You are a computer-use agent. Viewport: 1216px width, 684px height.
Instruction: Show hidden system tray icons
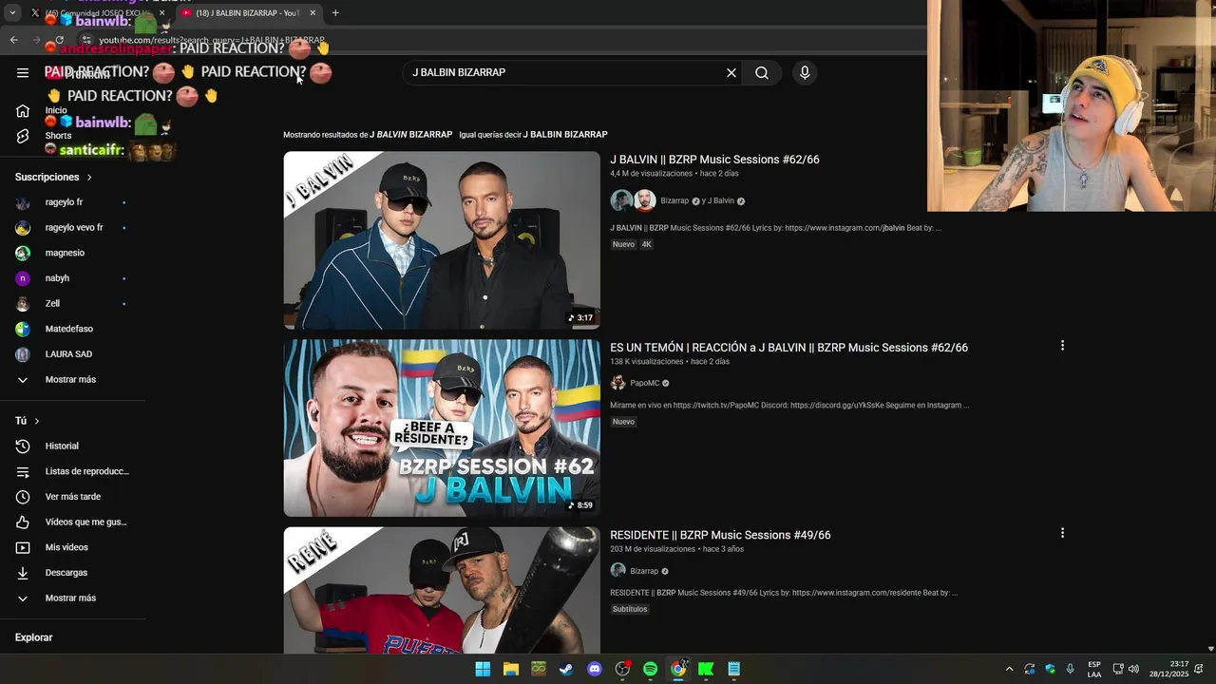point(1009,669)
